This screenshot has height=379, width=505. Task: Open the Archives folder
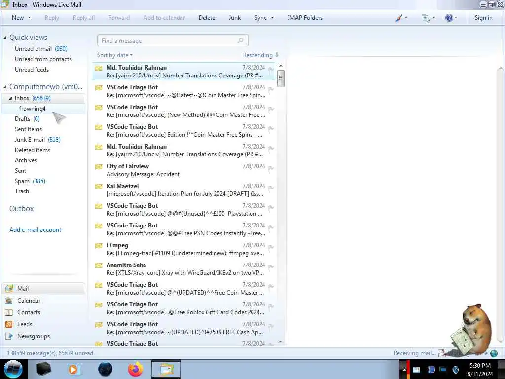point(26,160)
